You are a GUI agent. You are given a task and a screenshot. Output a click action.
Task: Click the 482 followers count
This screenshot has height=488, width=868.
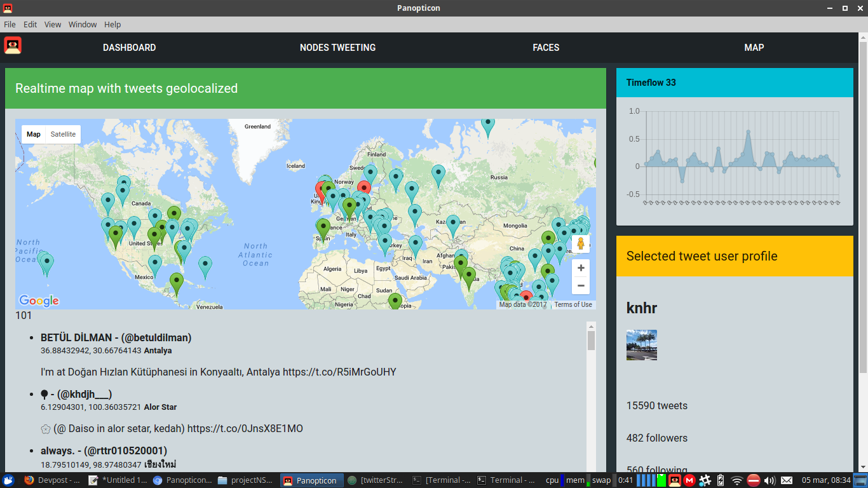pos(657,438)
